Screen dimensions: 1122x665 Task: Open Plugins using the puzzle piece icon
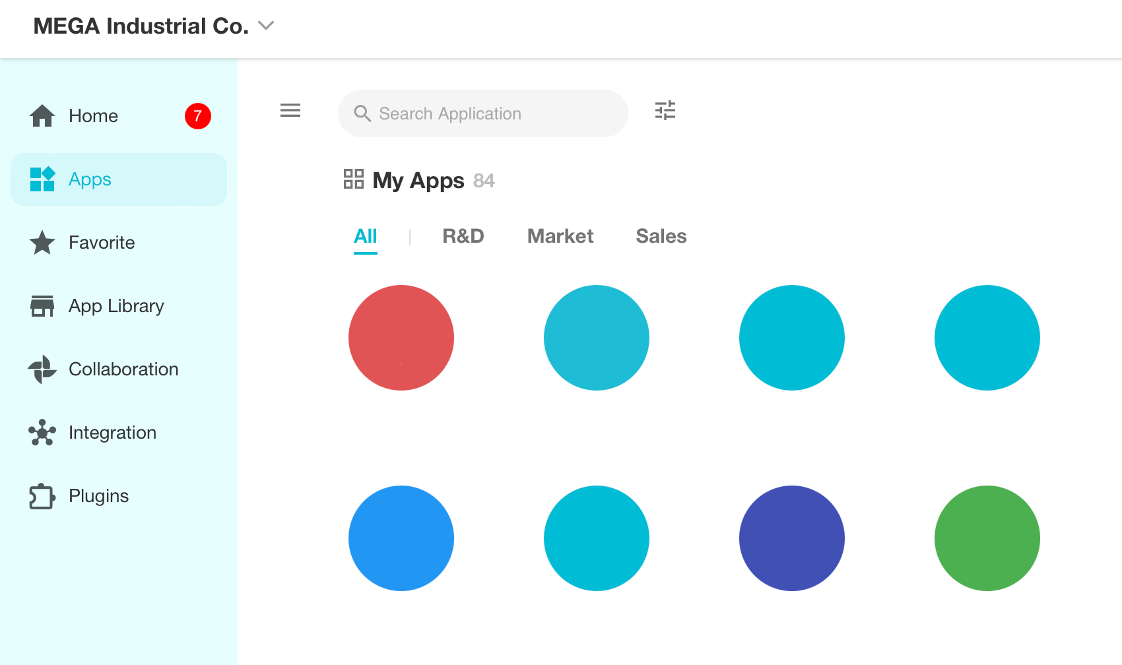[42, 496]
